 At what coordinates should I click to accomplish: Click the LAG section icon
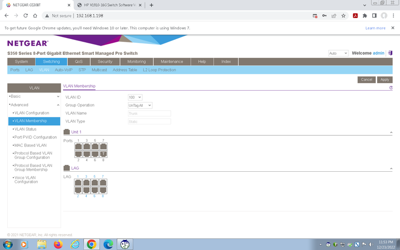coord(66,168)
